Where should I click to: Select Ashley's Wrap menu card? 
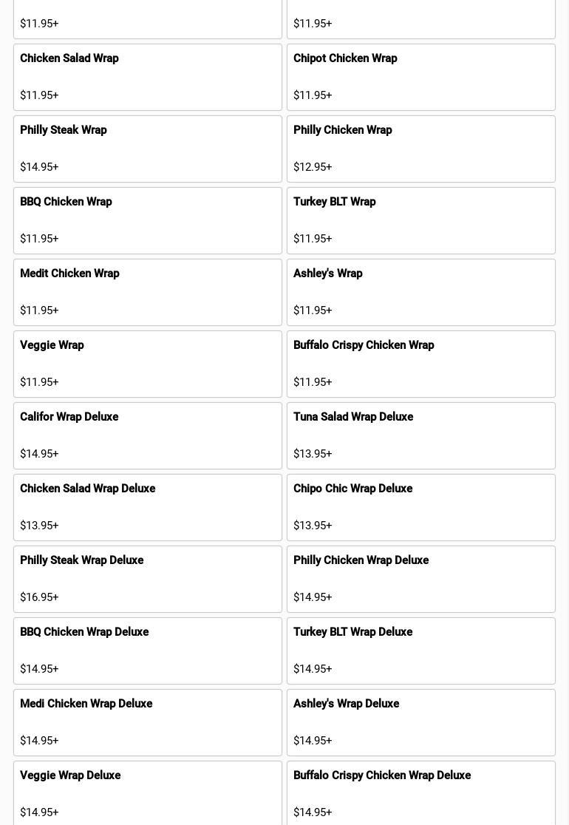(x=421, y=292)
